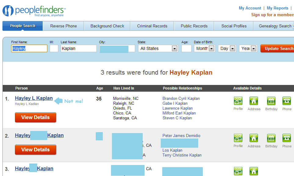The height and width of the screenshot is (176, 294).
Task: Open relative Milford Earl Kaplan
Action: pyautogui.click(x=179, y=113)
